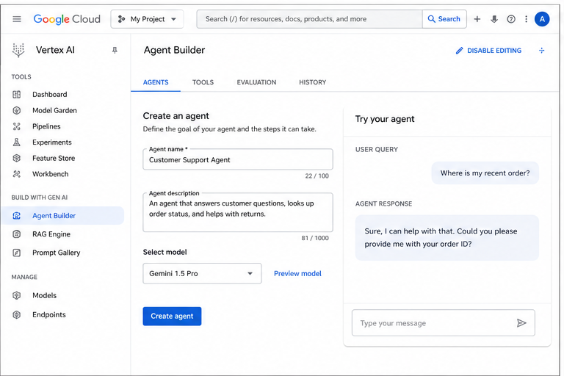Click the Pipelines sidebar icon
This screenshot has height=376, width=564.
[17, 126]
